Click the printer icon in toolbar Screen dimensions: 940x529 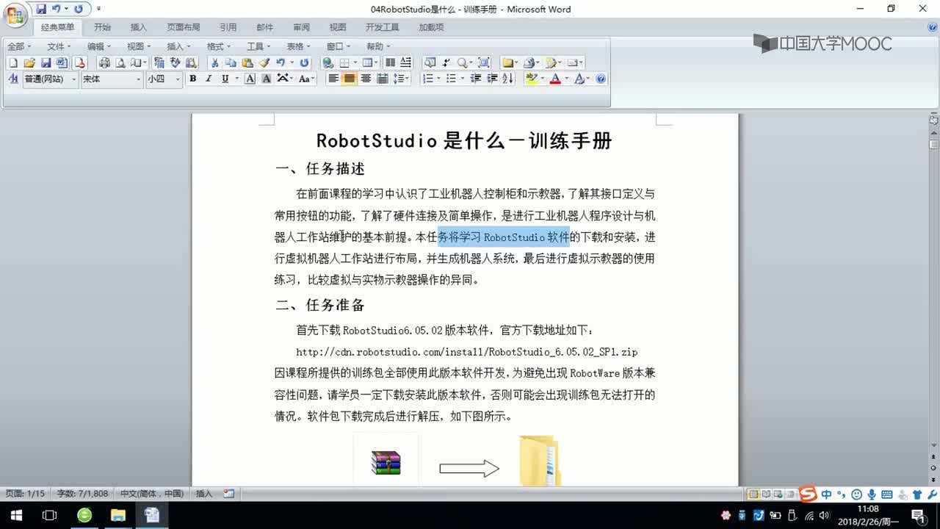coord(104,63)
